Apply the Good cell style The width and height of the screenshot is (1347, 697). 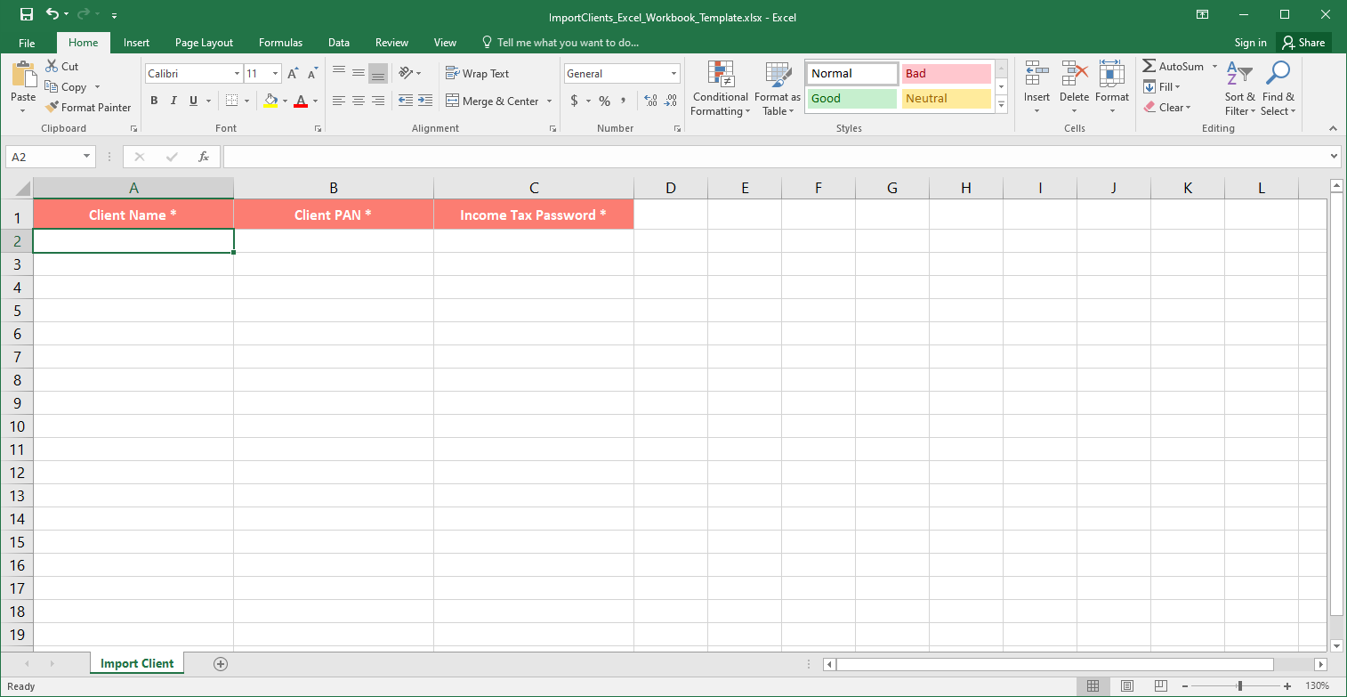point(852,99)
